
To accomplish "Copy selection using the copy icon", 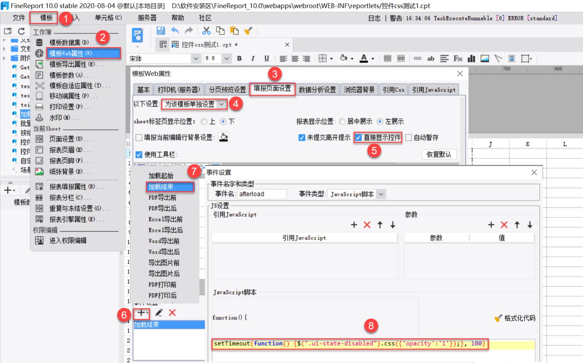I will pyautogui.click(x=220, y=31).
